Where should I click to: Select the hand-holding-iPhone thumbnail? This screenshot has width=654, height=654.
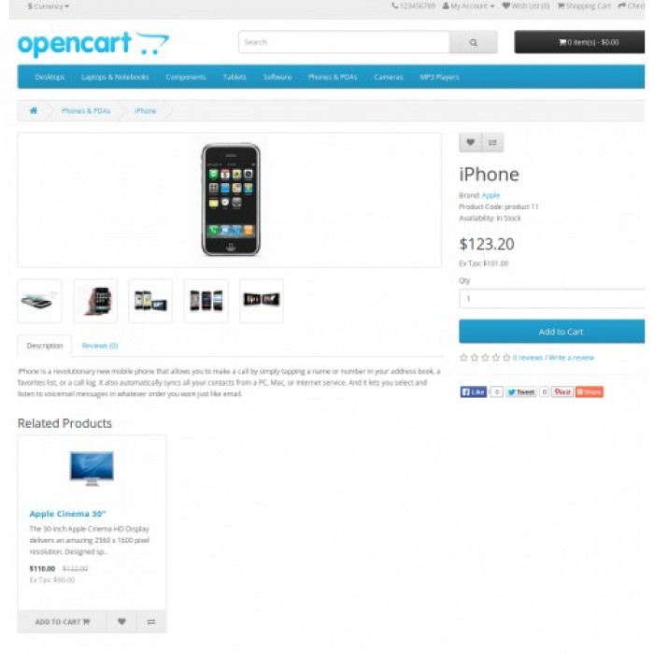95,301
